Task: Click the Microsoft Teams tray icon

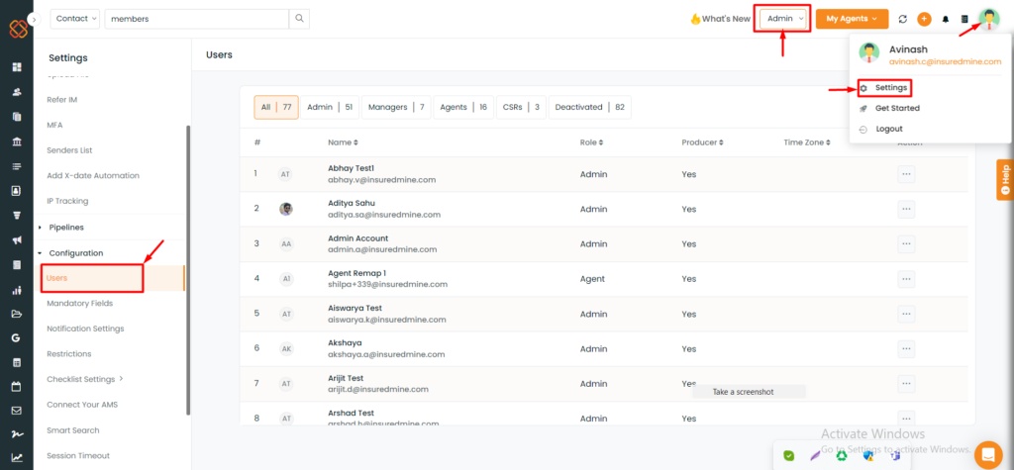Action: click(895, 456)
